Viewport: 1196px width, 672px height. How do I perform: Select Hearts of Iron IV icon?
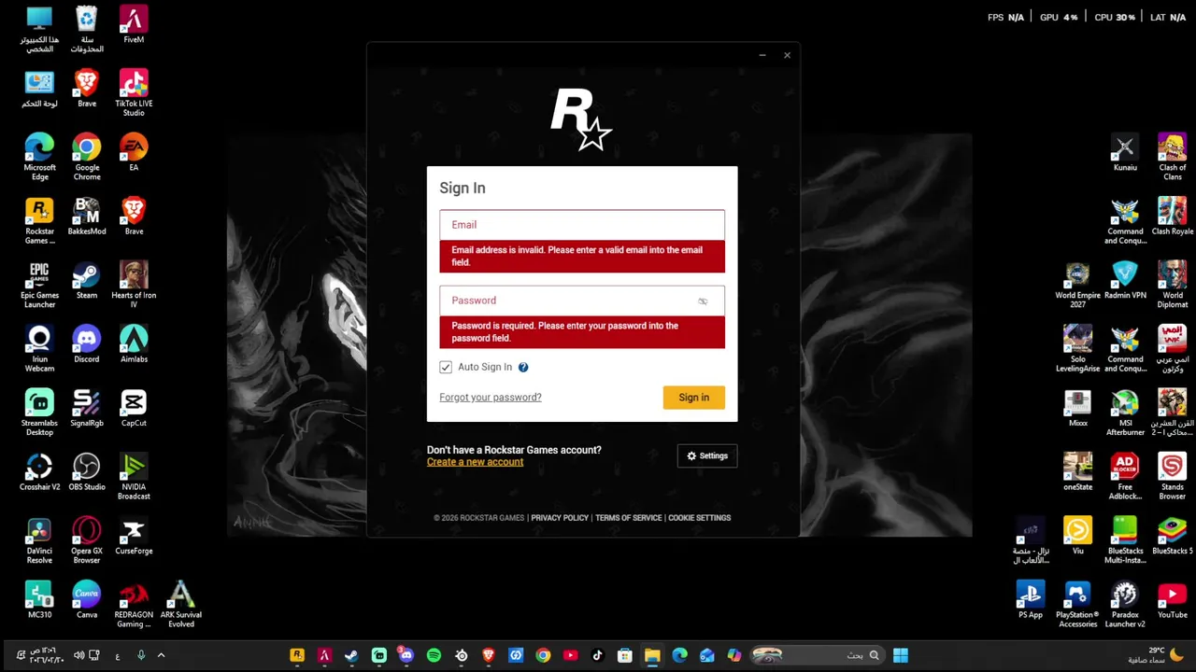coord(134,285)
